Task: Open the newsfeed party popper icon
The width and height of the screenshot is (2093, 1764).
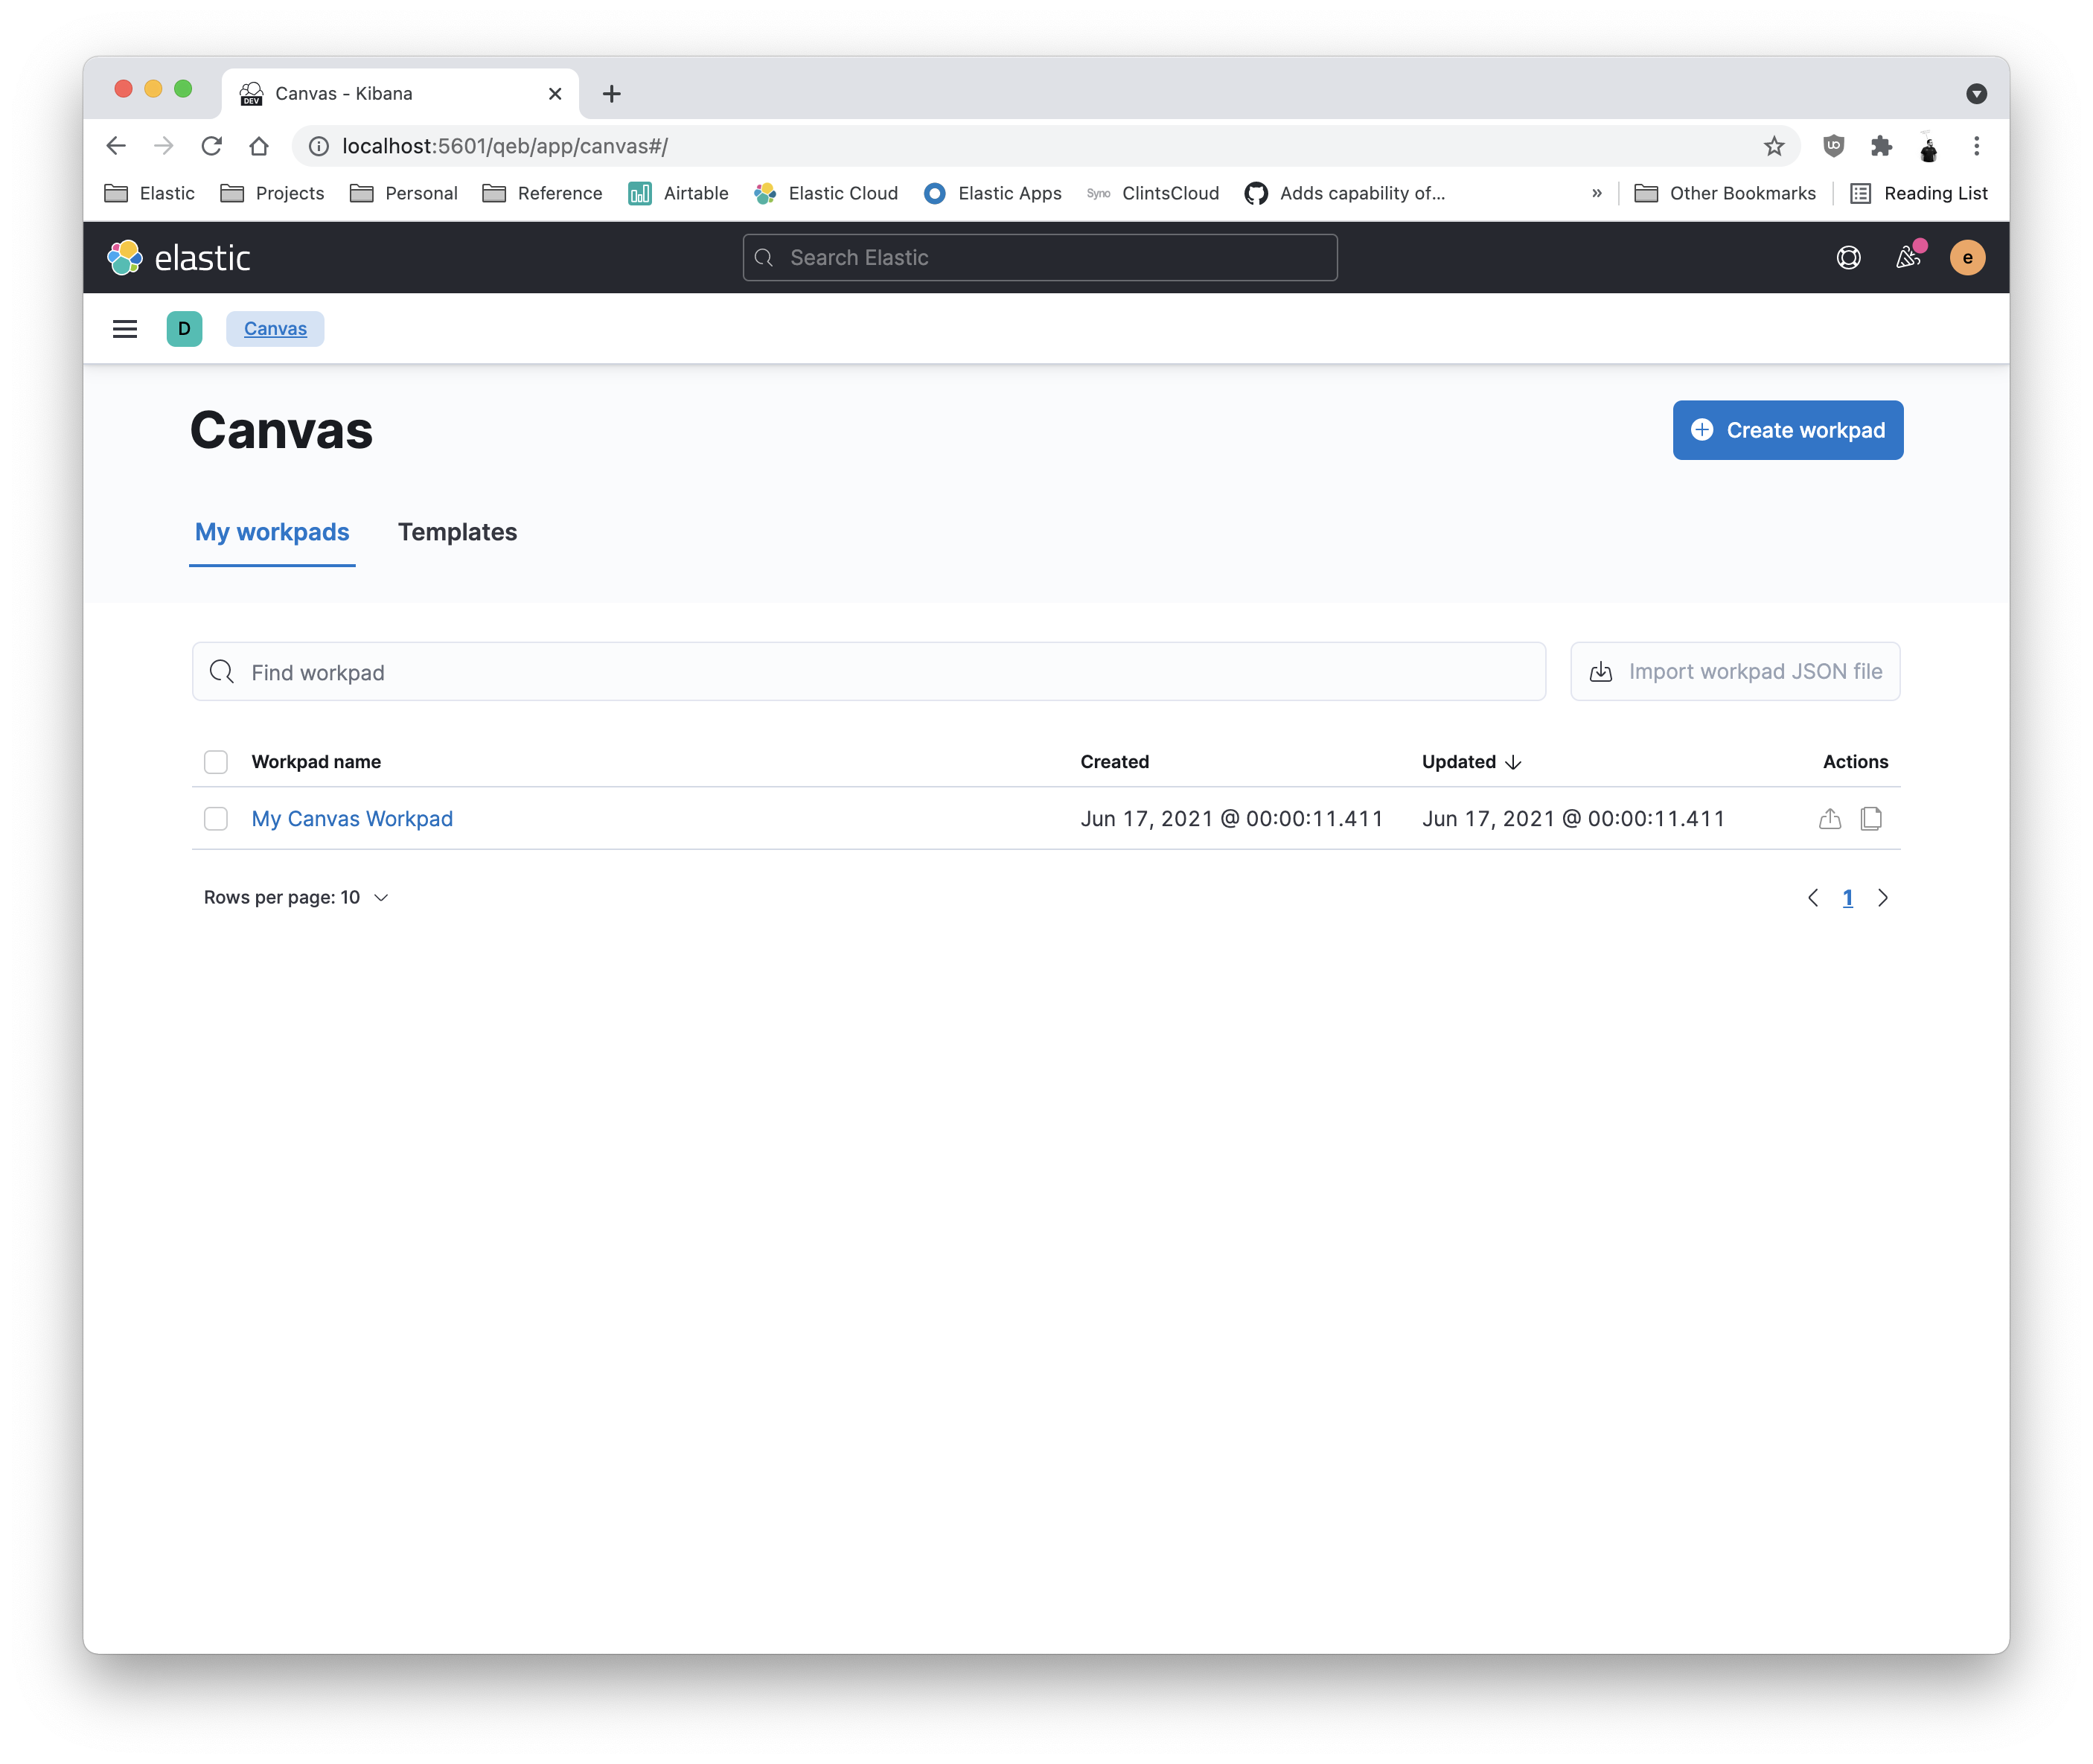Action: pyautogui.click(x=1908, y=258)
